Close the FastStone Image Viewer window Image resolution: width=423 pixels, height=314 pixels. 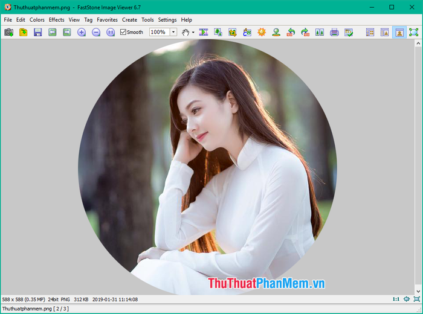click(412, 7)
